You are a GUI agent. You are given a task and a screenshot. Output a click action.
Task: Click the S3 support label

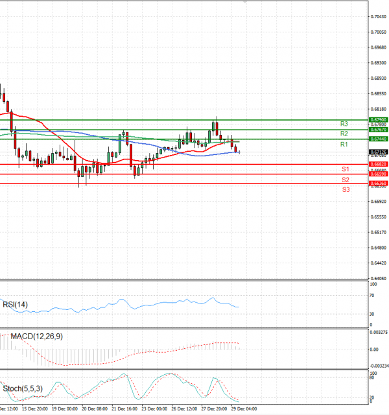[x=346, y=189]
